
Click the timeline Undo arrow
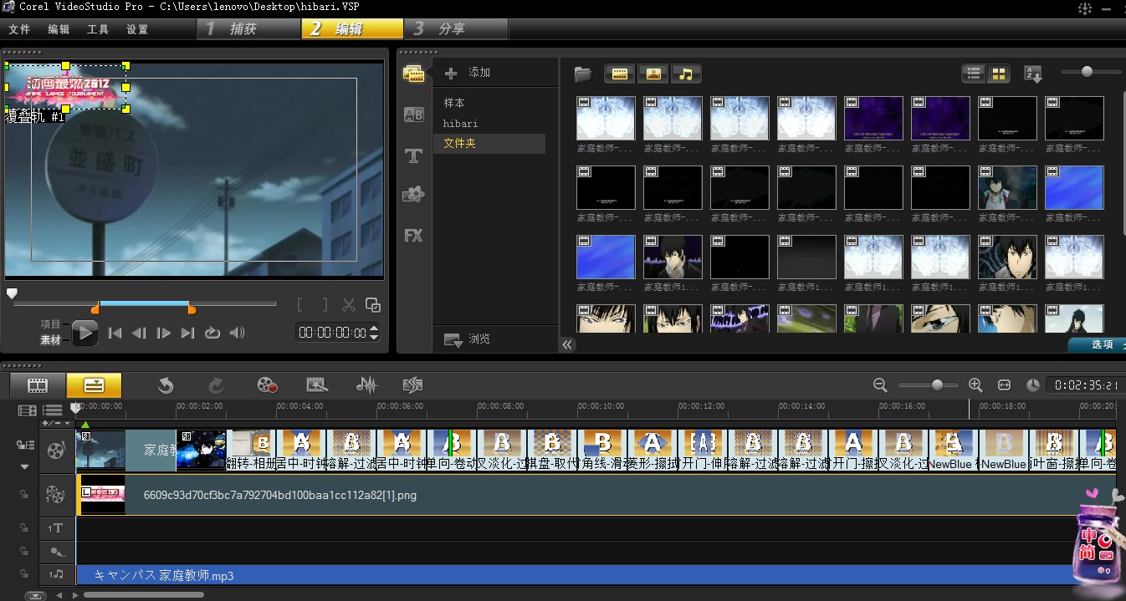(x=166, y=385)
